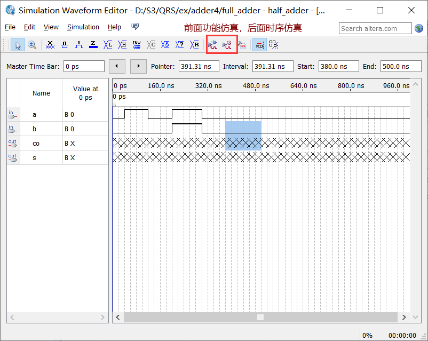
Task: Click vertical scrollbar down arrow
Action: (x=415, y=317)
